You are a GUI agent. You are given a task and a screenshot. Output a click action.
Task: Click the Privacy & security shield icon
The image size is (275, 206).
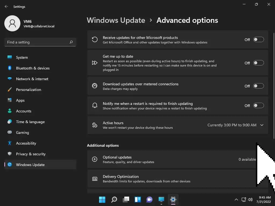(10, 154)
